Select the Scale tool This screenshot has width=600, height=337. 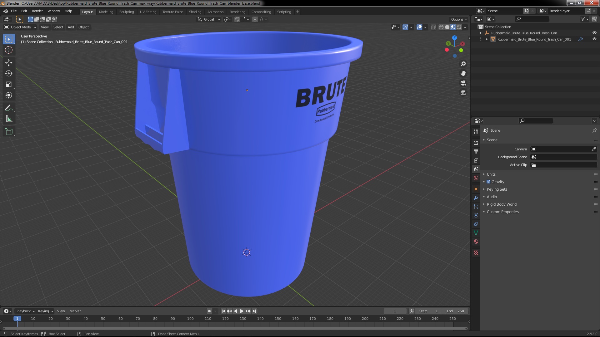[9, 85]
